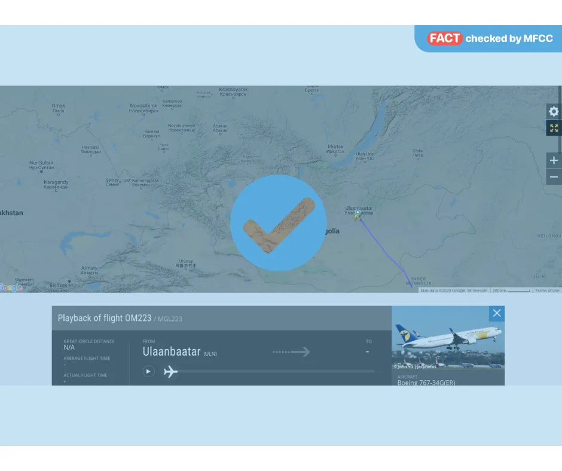Click the Krasnoyarsk city label
Screen dimensions: 562x471
(x=233, y=92)
